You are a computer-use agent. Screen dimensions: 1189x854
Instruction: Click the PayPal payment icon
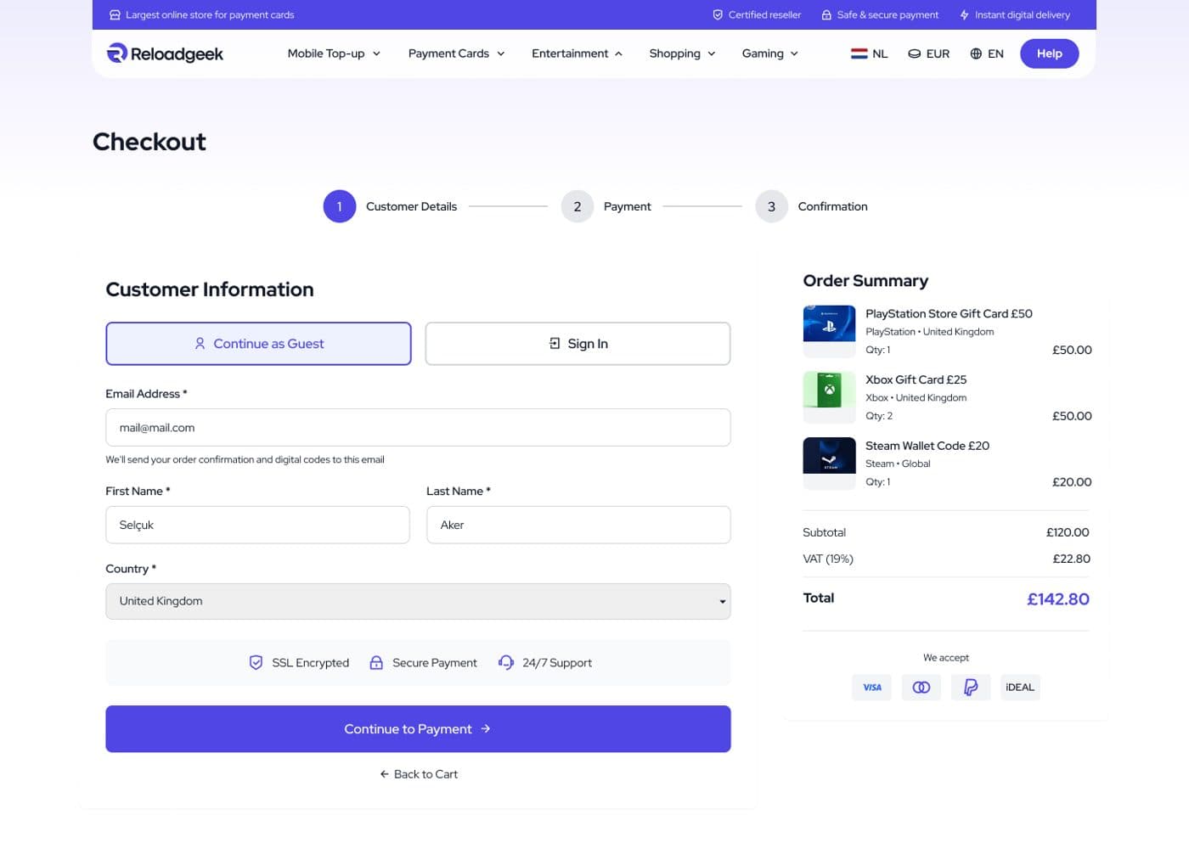pyautogui.click(x=971, y=688)
